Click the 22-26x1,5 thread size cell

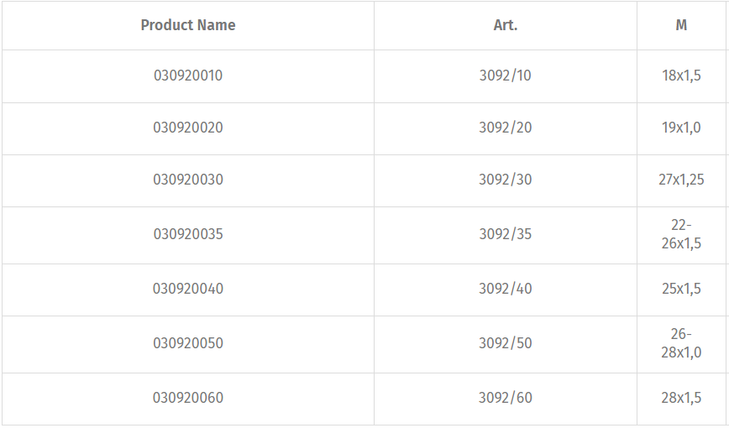pyautogui.click(x=681, y=234)
